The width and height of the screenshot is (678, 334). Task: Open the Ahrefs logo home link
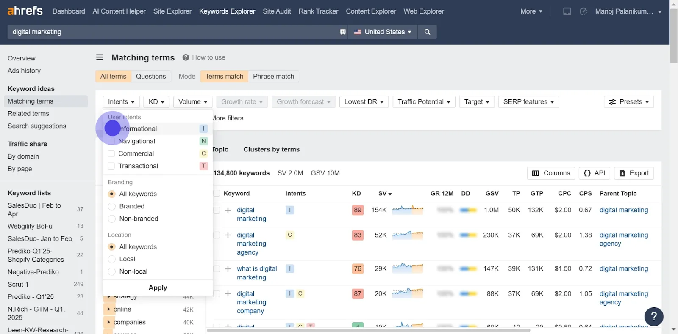point(25,11)
